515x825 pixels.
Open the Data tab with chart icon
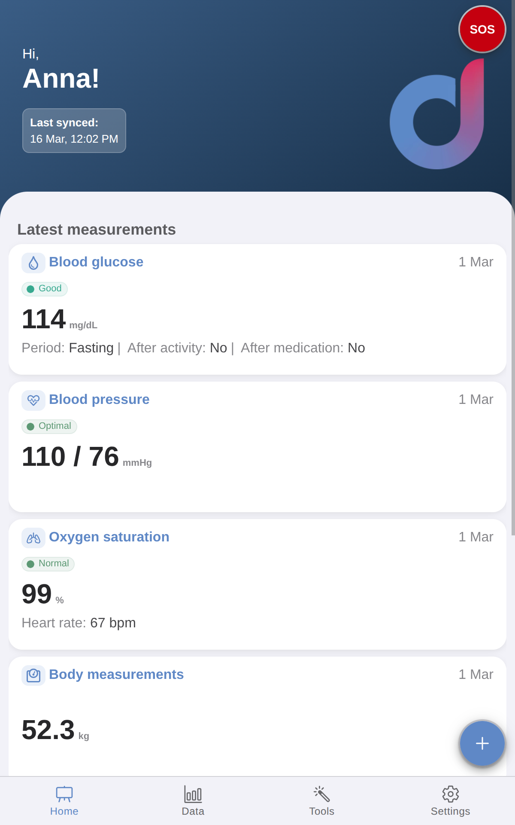click(x=193, y=801)
